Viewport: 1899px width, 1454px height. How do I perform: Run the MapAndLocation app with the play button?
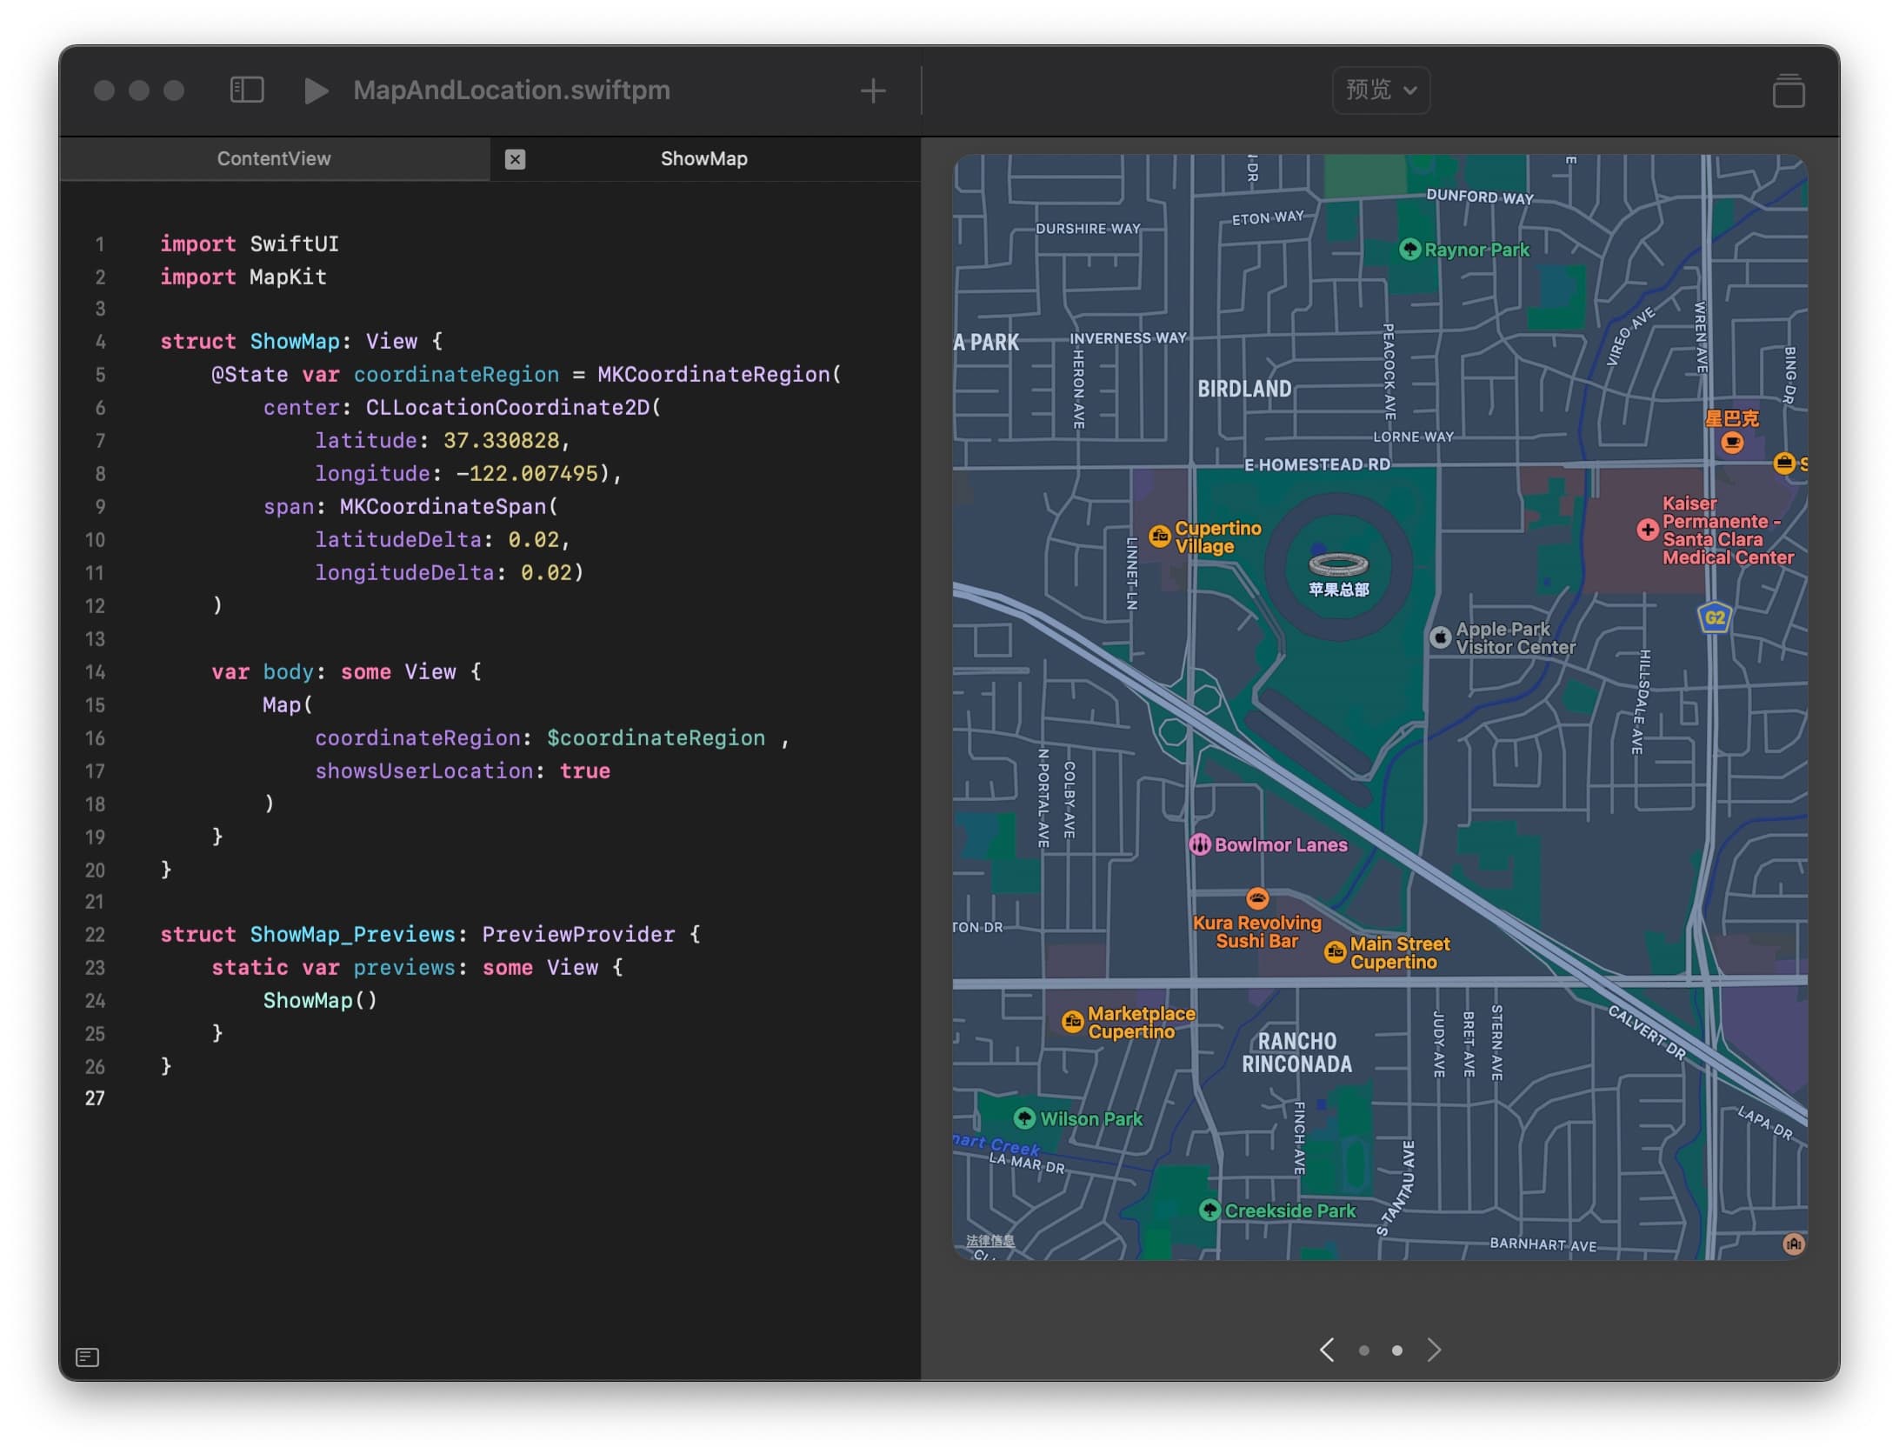pyautogui.click(x=316, y=90)
